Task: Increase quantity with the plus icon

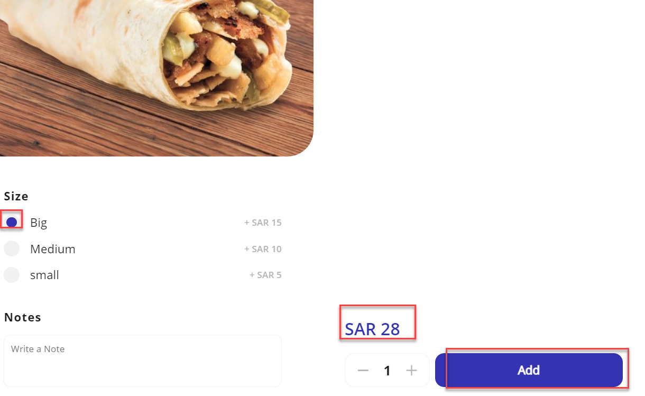Action: [x=411, y=371]
